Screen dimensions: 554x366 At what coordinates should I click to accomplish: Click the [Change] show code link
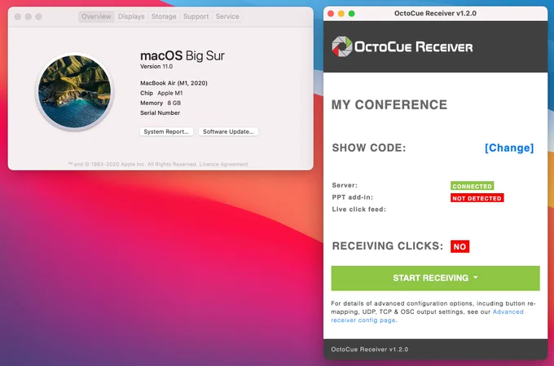509,148
